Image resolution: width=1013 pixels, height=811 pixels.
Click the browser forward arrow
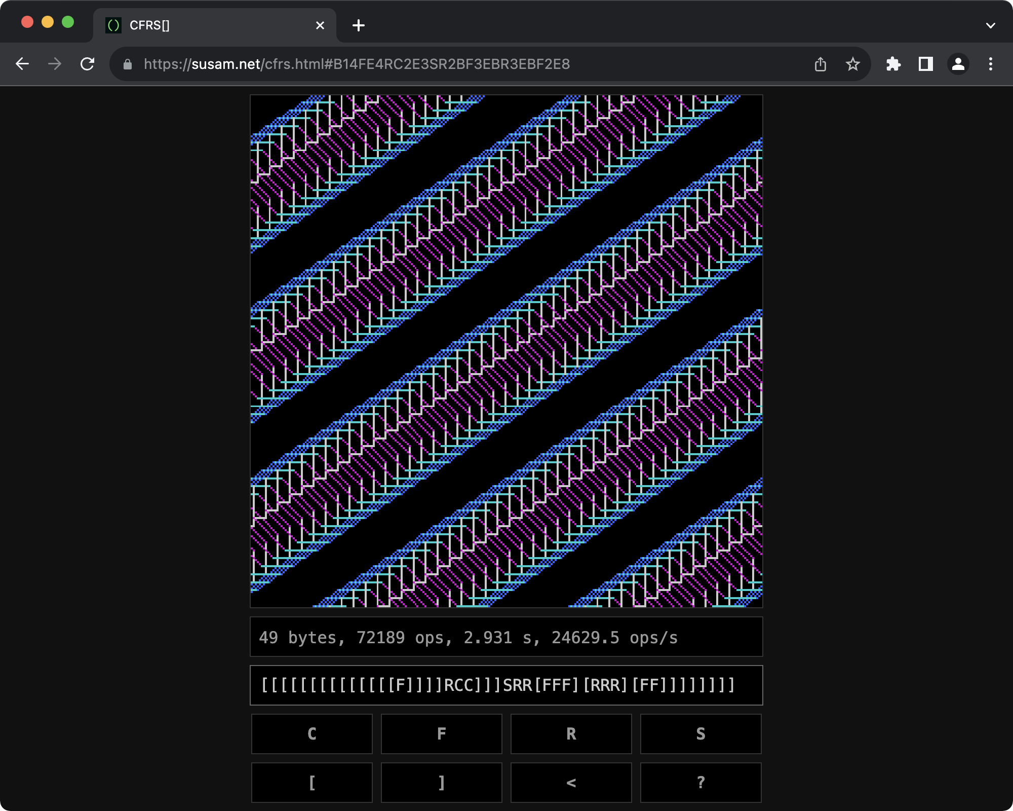coord(55,64)
